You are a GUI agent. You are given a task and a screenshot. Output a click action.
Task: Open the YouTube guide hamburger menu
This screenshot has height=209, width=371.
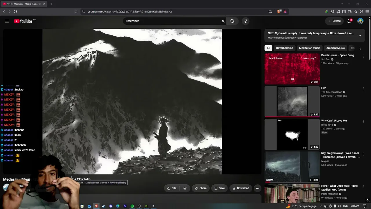coord(7,21)
